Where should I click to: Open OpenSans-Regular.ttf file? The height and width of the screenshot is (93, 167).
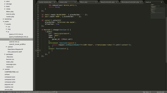(15, 49)
